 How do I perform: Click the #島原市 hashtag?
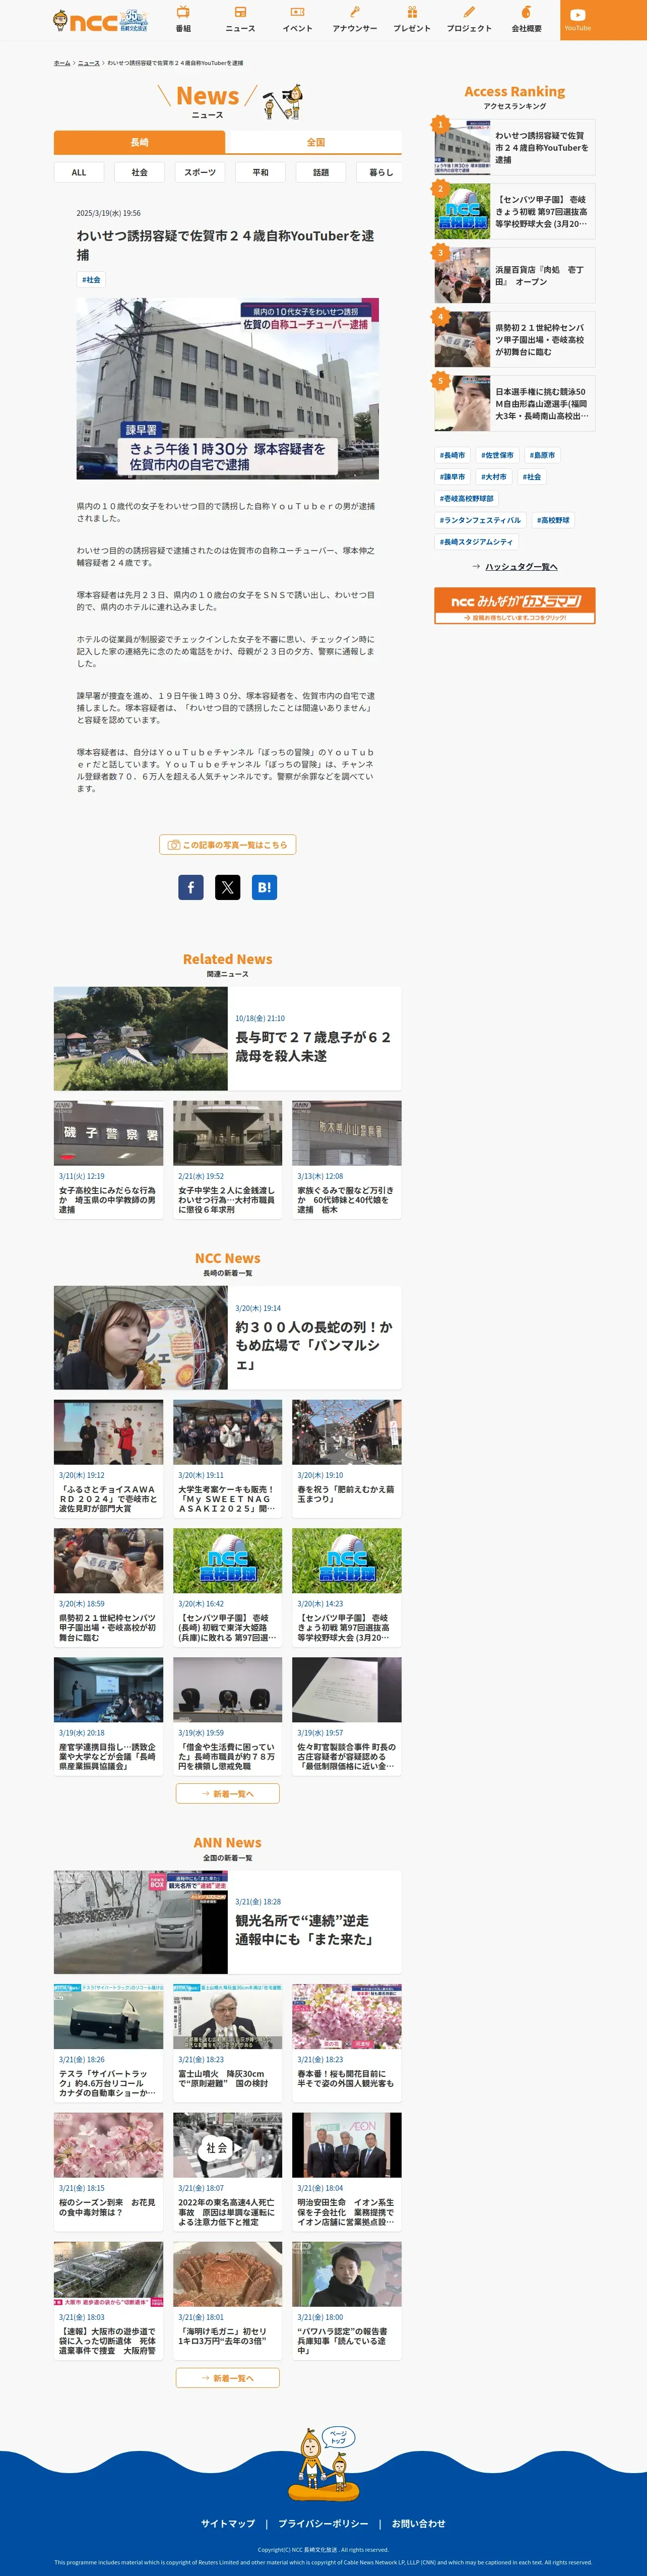[x=542, y=455]
